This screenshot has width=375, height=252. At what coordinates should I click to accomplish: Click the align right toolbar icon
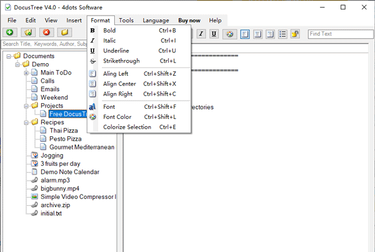(x=269, y=34)
